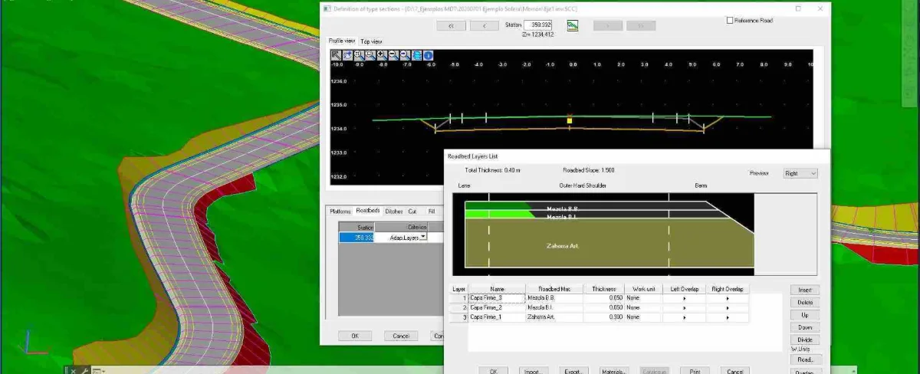Viewport: 920px width, 374px height.
Task: Click the zoom extents magnifier icon
Action: [359, 55]
